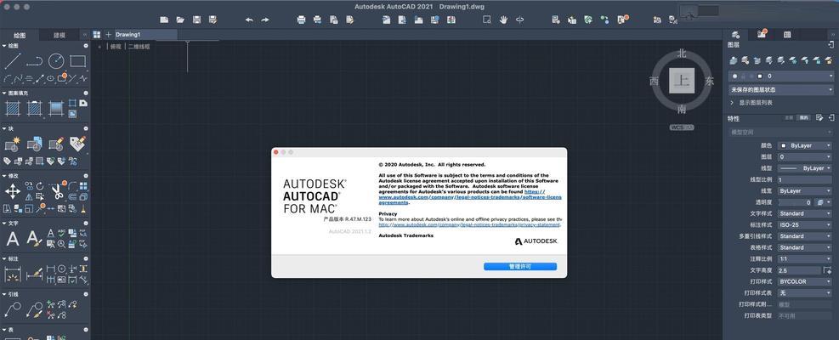Select the Polyline tool
Screen dimensions: 839x340
(34, 61)
